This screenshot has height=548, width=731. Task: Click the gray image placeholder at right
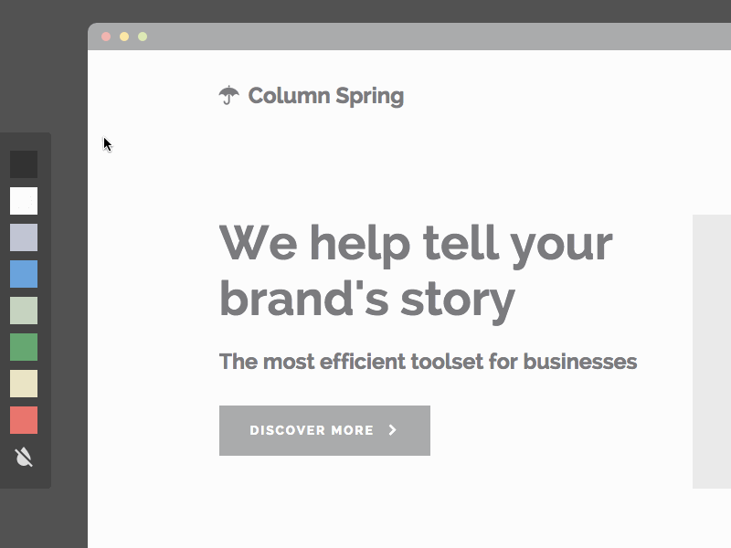712,352
